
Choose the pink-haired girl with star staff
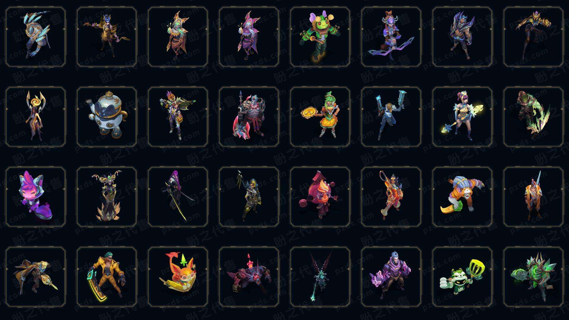tap(462, 117)
